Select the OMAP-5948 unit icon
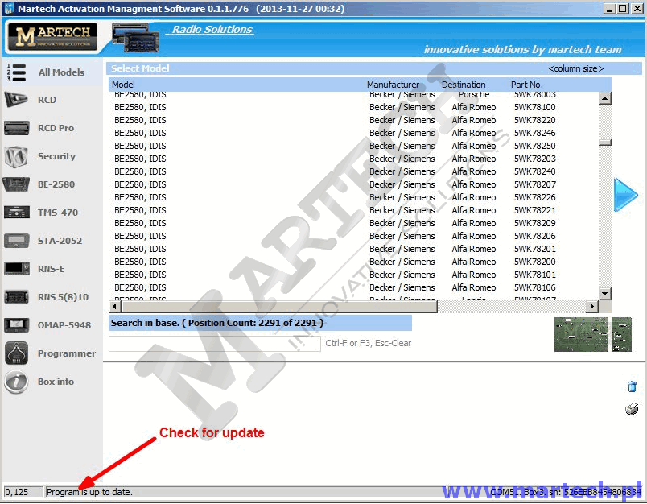Image resolution: width=647 pixels, height=504 pixels. click(17, 324)
